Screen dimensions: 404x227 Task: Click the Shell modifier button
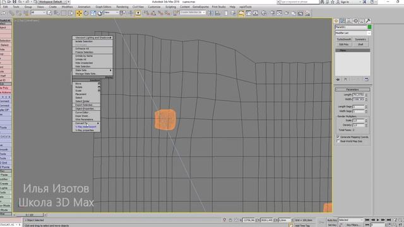pyautogui.click(x=360, y=44)
